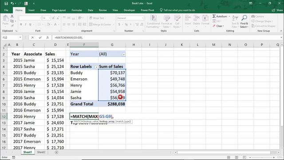
Task: Click the AutoSum sigma icon
Action: (x=214, y=16)
